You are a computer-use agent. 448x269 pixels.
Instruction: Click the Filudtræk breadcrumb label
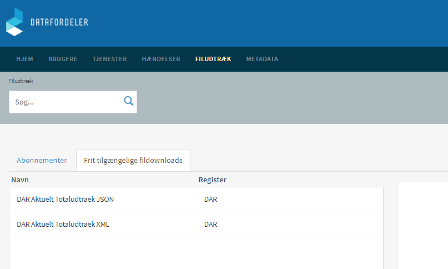tap(21, 81)
